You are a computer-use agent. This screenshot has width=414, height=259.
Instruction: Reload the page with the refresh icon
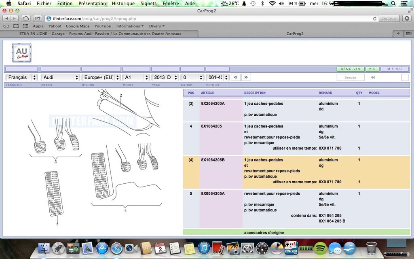(x=375, y=19)
